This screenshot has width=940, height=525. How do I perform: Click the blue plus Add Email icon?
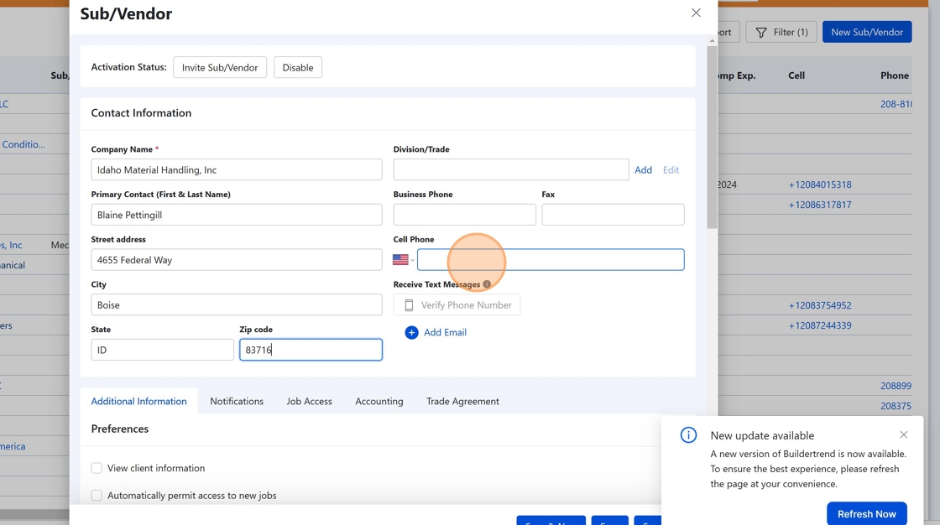tap(411, 333)
